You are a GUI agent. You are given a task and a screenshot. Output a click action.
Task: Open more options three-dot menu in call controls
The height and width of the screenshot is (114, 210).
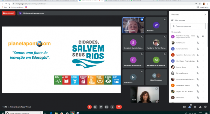112,107
